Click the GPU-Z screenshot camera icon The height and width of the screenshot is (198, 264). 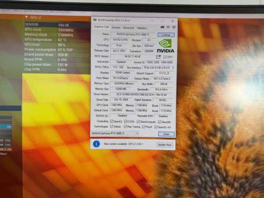pos(162,27)
